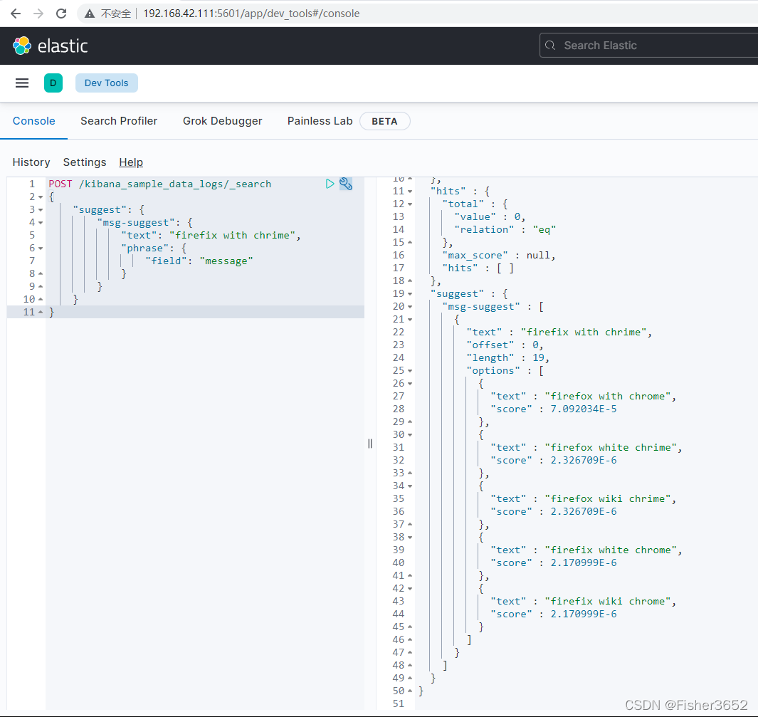Click the "firefix wiki chrome" suggestion text
This screenshot has width=758, height=717.
pyautogui.click(x=608, y=602)
